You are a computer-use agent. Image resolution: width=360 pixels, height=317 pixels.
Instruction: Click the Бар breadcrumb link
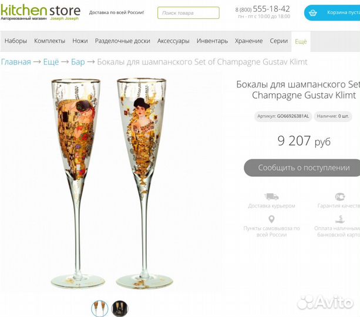click(78, 62)
